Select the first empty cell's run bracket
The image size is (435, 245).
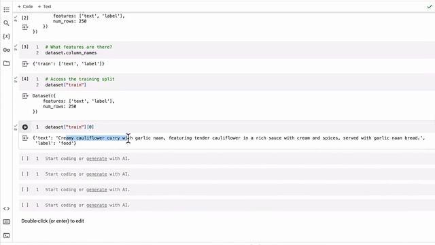pos(25,159)
